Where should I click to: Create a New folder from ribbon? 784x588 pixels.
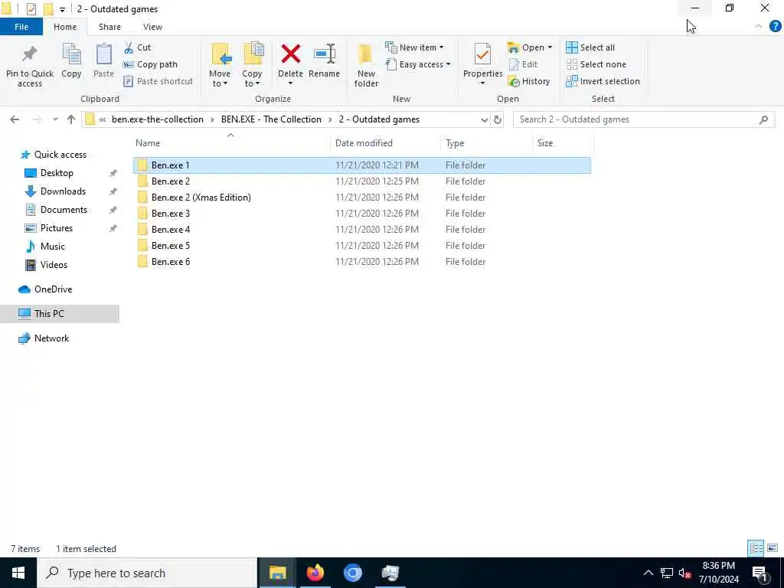point(366,66)
